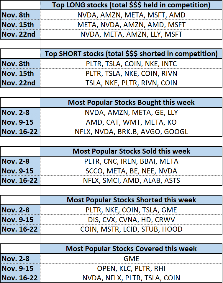The width and height of the screenshot is (223, 283).
Task: Click cell "SCCO, META, BE, NEE, NVDA"
Action: click(131, 171)
